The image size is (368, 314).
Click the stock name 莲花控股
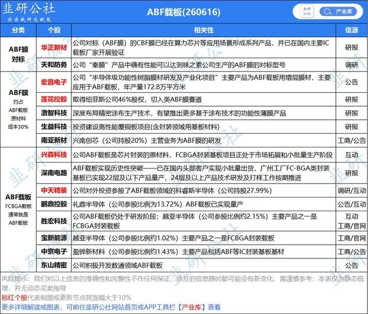54,99
